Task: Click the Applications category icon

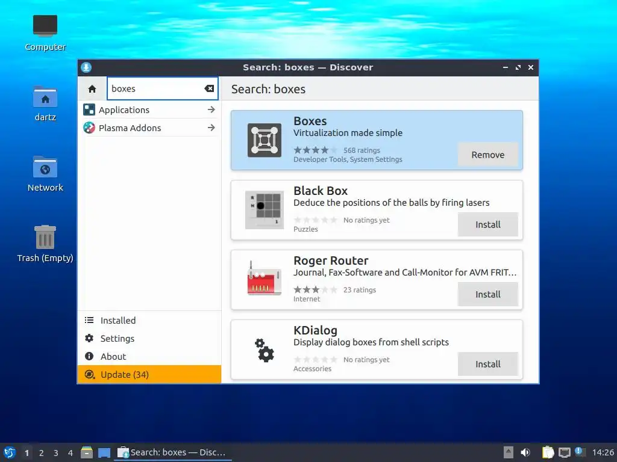Action: click(89, 109)
